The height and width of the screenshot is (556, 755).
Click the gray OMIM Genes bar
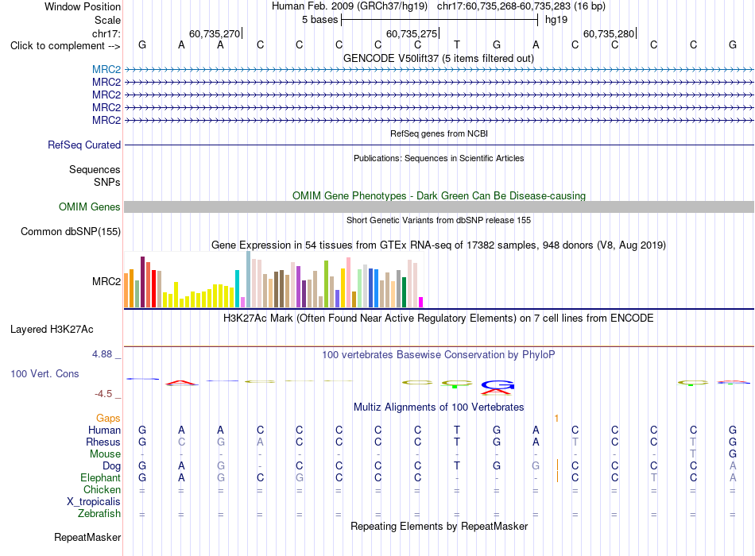click(439, 207)
